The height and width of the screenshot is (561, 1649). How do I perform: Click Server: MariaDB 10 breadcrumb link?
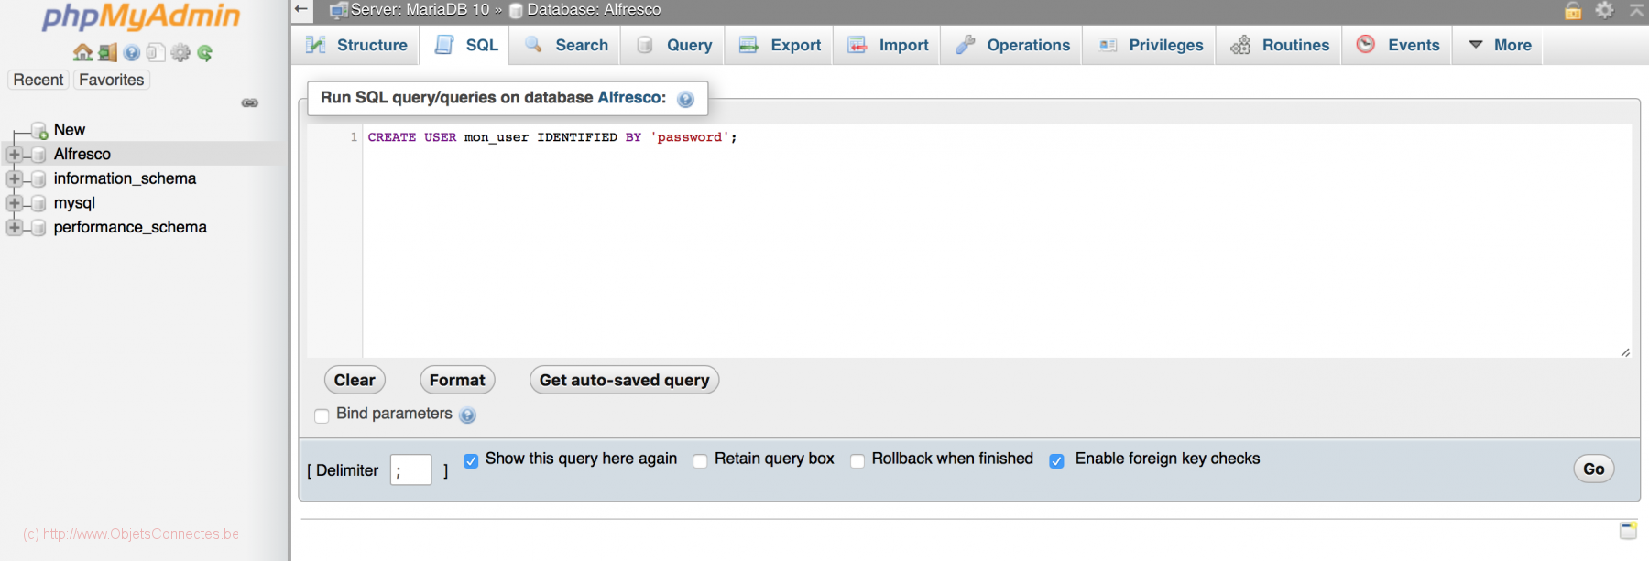[x=420, y=10]
